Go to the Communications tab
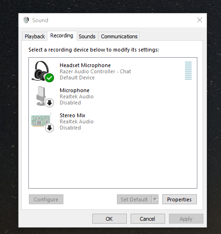The width and height of the screenshot is (221, 234). (x=119, y=36)
